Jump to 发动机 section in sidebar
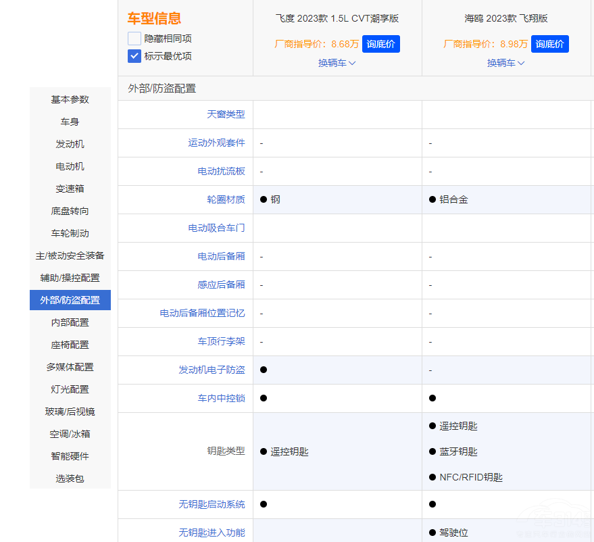594x542 pixels. [70, 144]
